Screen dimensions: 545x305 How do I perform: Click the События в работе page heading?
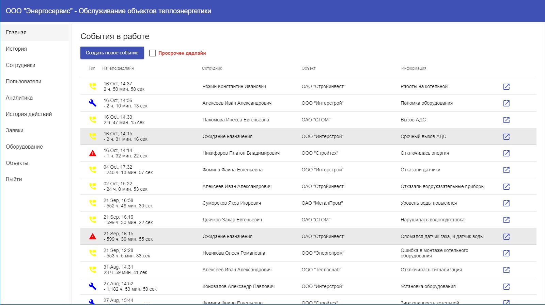[115, 36]
